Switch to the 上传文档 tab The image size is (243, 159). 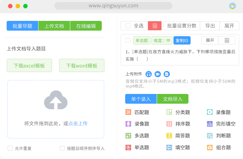point(54,26)
